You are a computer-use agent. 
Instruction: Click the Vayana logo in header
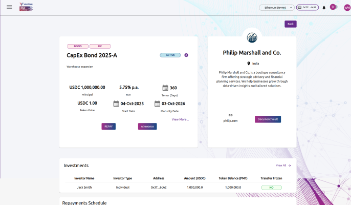[26, 7]
